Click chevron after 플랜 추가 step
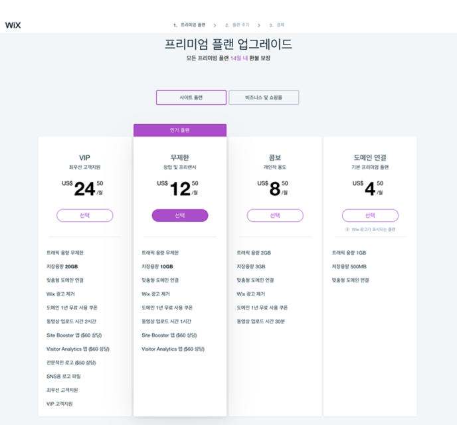 coord(258,25)
